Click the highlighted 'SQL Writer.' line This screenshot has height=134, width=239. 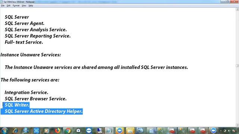[17, 105]
